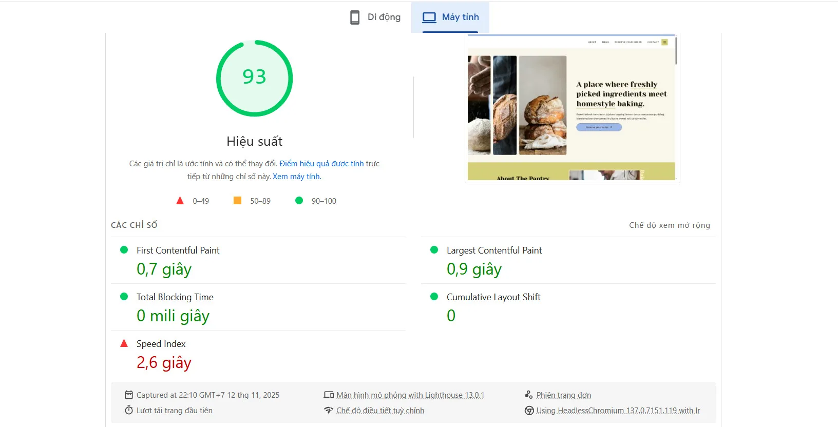Click the Captured at 22:10 GMT+7 text
The width and height of the screenshot is (838, 427).
(208, 395)
